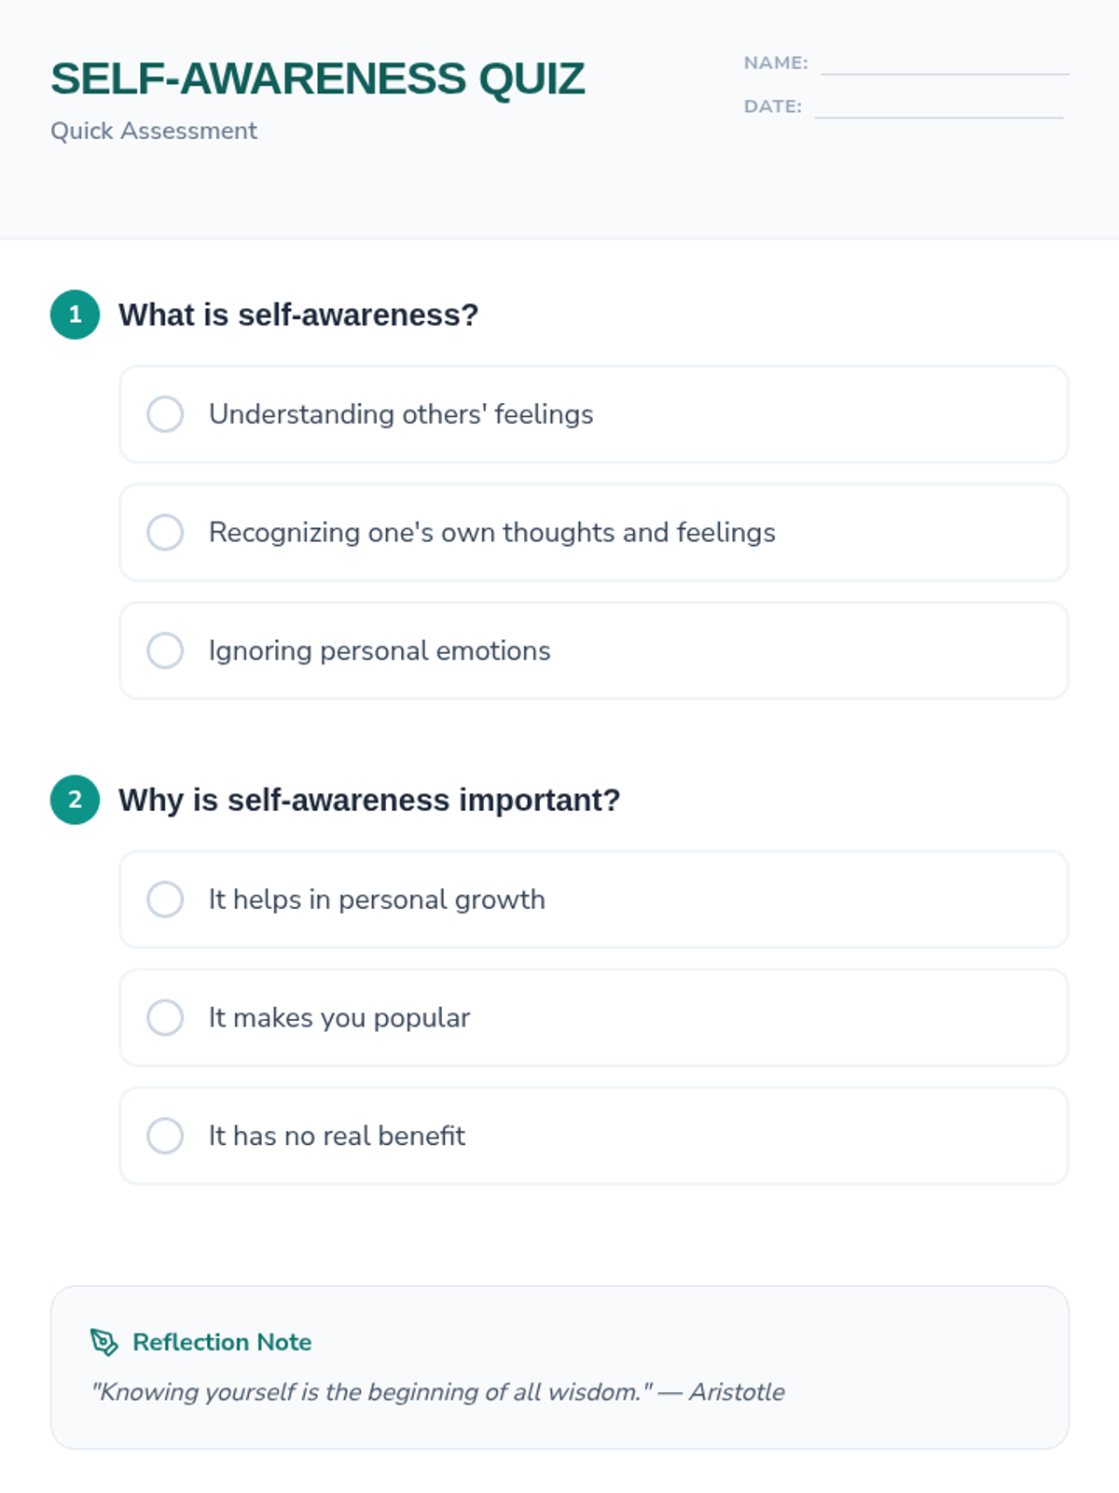This screenshot has height=1493, width=1119.
Task: Pick "It helps in personal growth" radio
Action: click(165, 900)
